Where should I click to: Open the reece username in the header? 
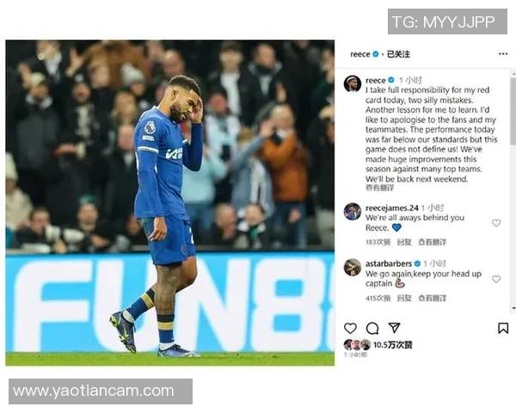point(360,54)
